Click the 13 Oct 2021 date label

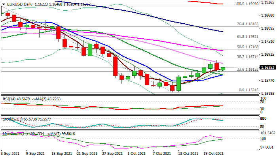click(x=188, y=154)
